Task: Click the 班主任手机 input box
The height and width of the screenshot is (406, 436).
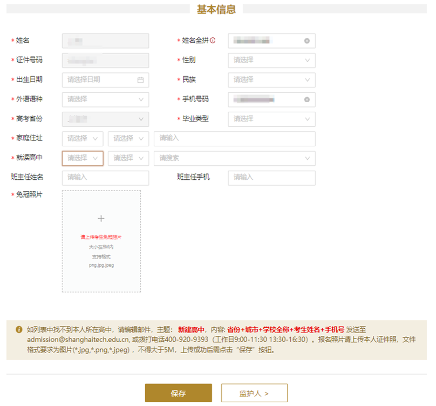Action: pyautogui.click(x=271, y=178)
